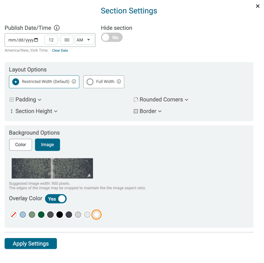Switch to the Color background tab
The height and width of the screenshot is (263, 264).
click(x=21, y=145)
